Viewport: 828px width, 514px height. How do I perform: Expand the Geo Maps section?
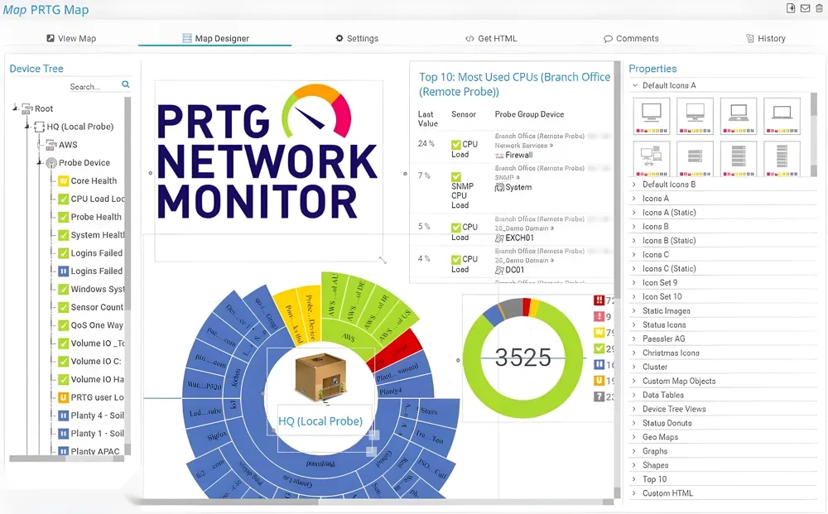pos(635,437)
